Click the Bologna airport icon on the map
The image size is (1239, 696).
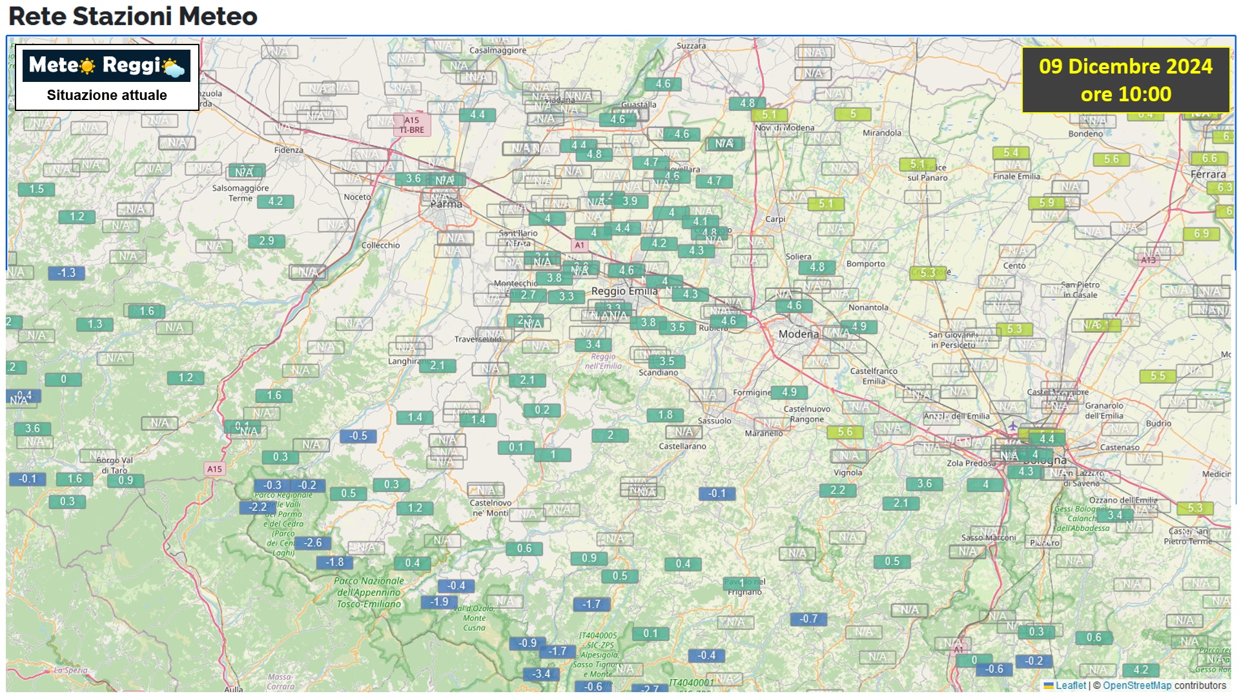click(x=1012, y=426)
